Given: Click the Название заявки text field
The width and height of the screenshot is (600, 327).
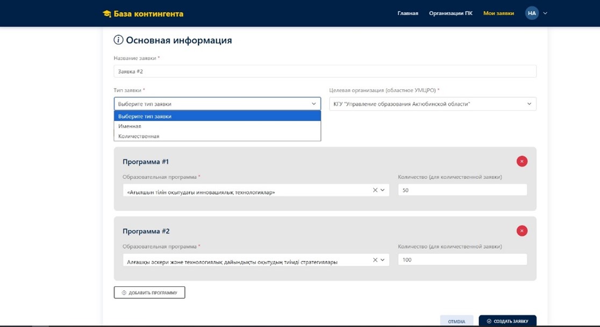Looking at the screenshot, I should point(325,71).
